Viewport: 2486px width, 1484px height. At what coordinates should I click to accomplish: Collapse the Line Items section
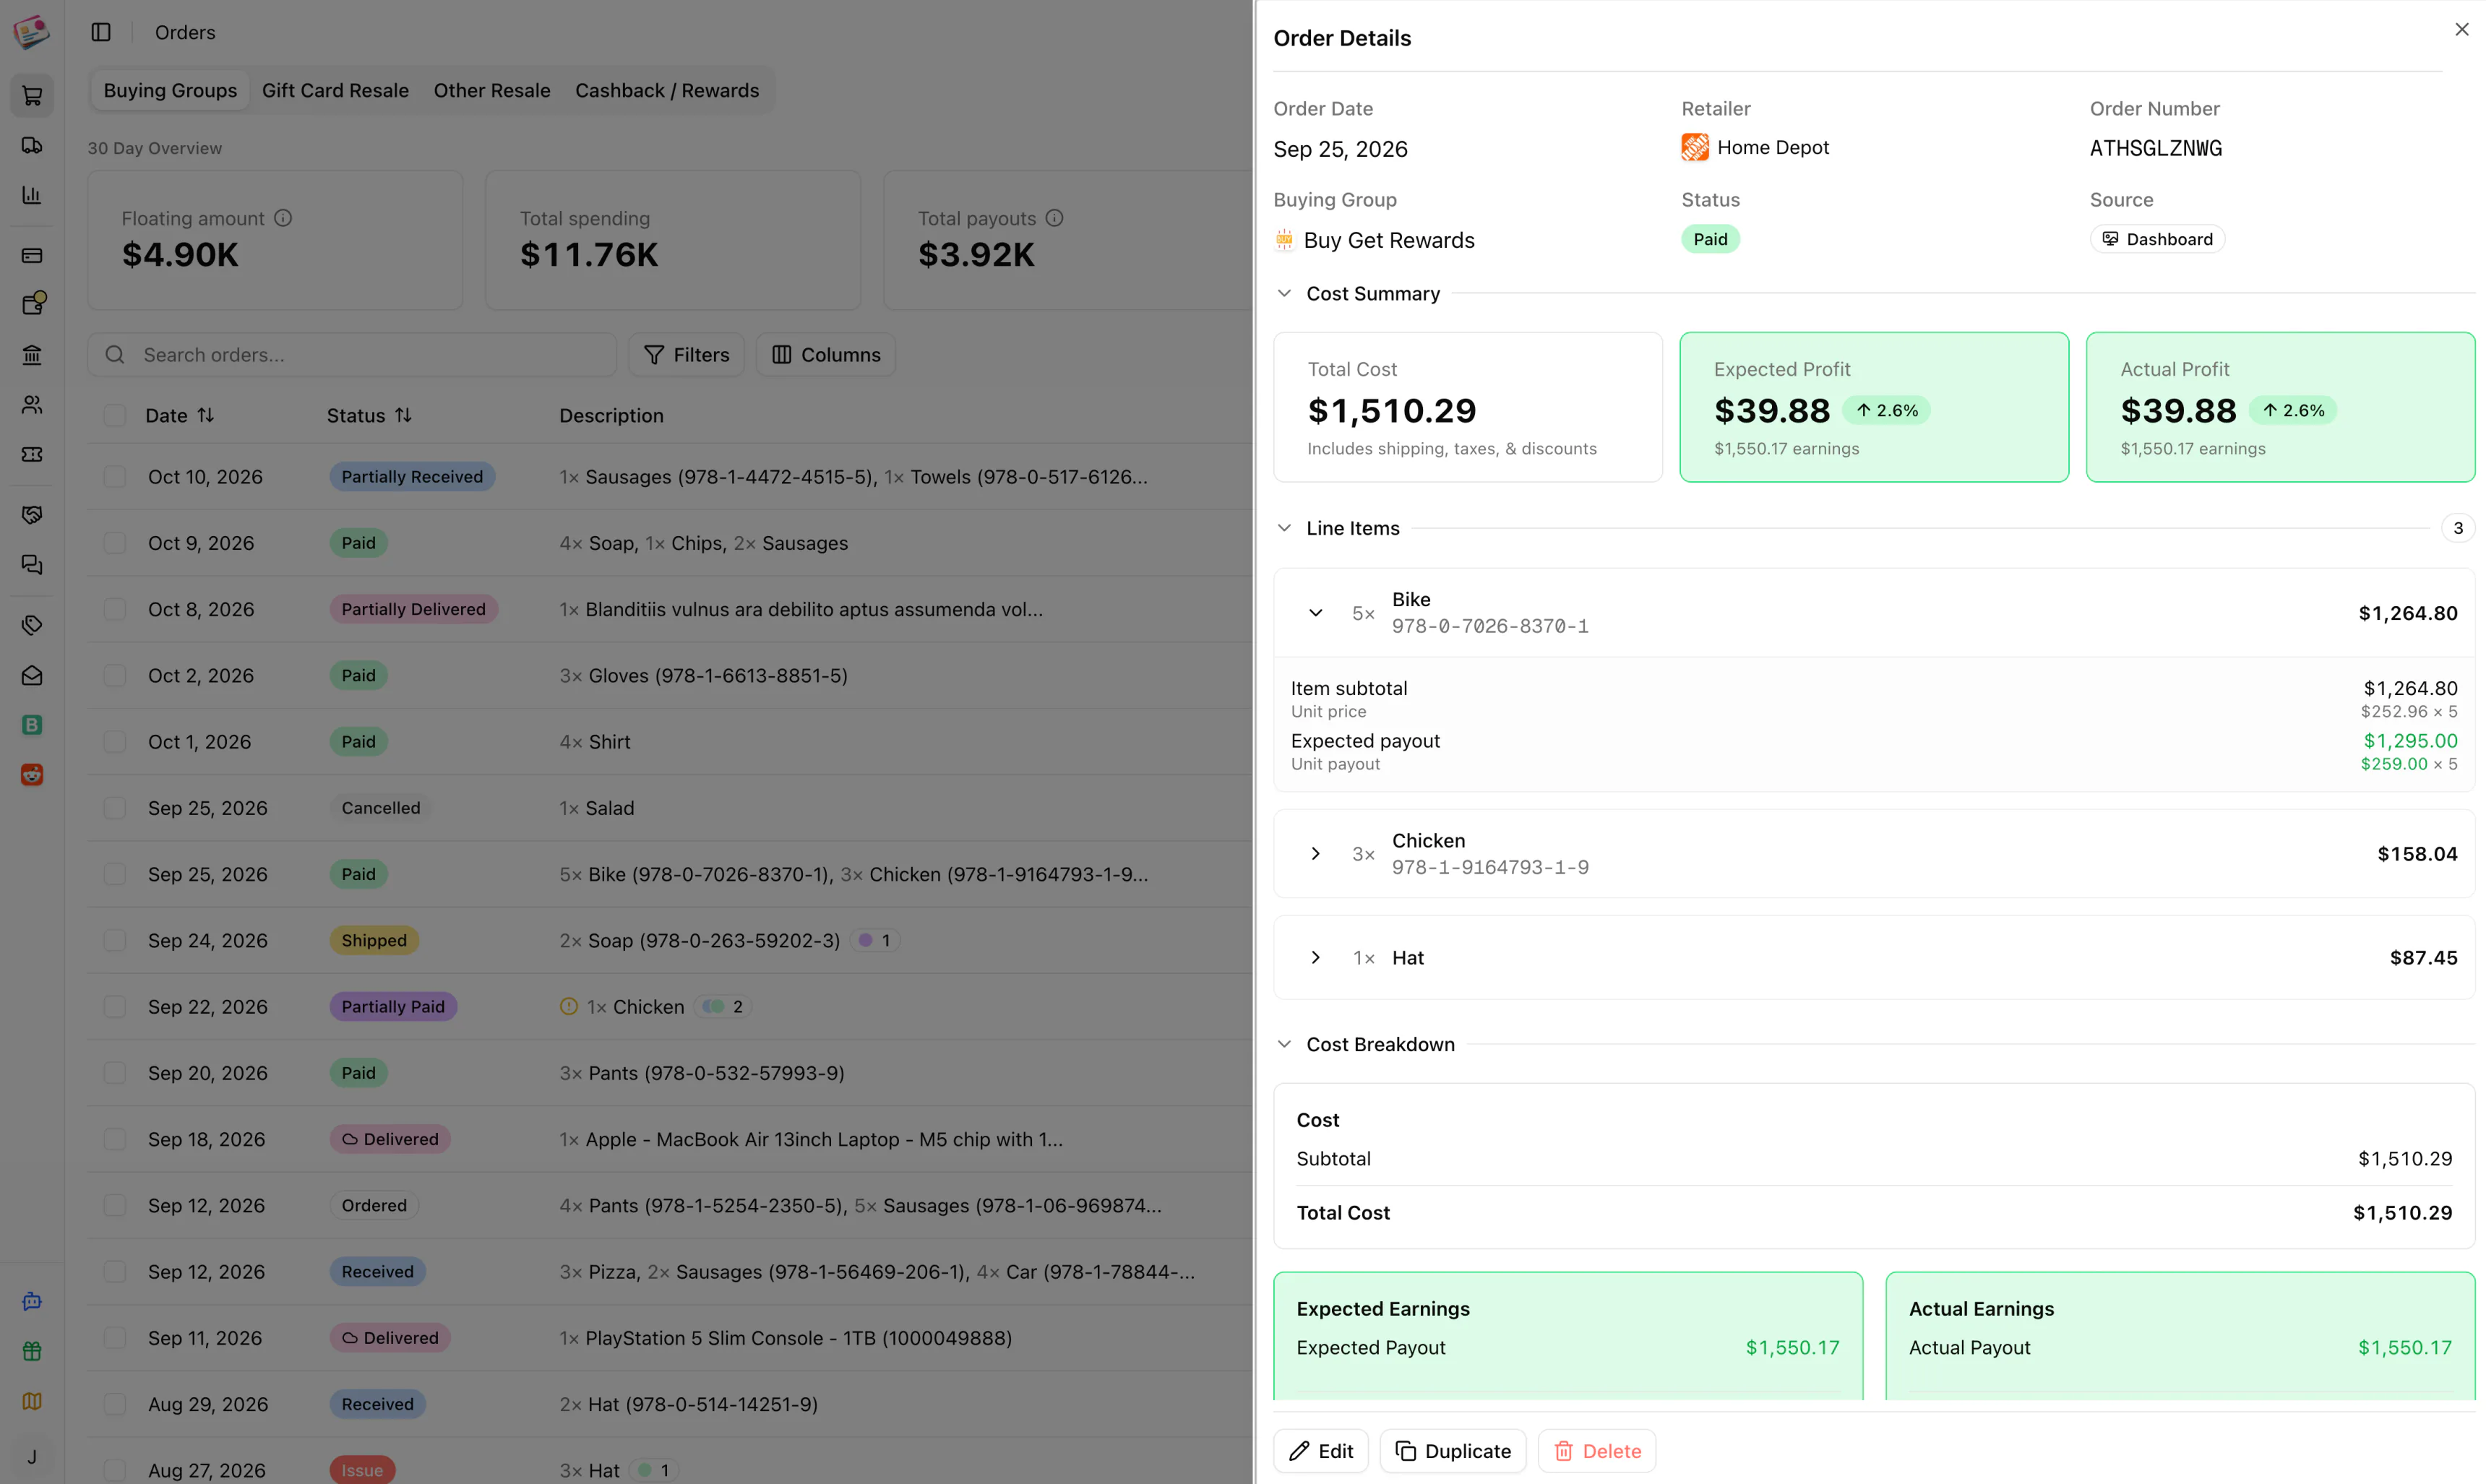1284,528
